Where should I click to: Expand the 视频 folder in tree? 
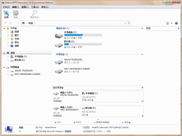click(8, 32)
